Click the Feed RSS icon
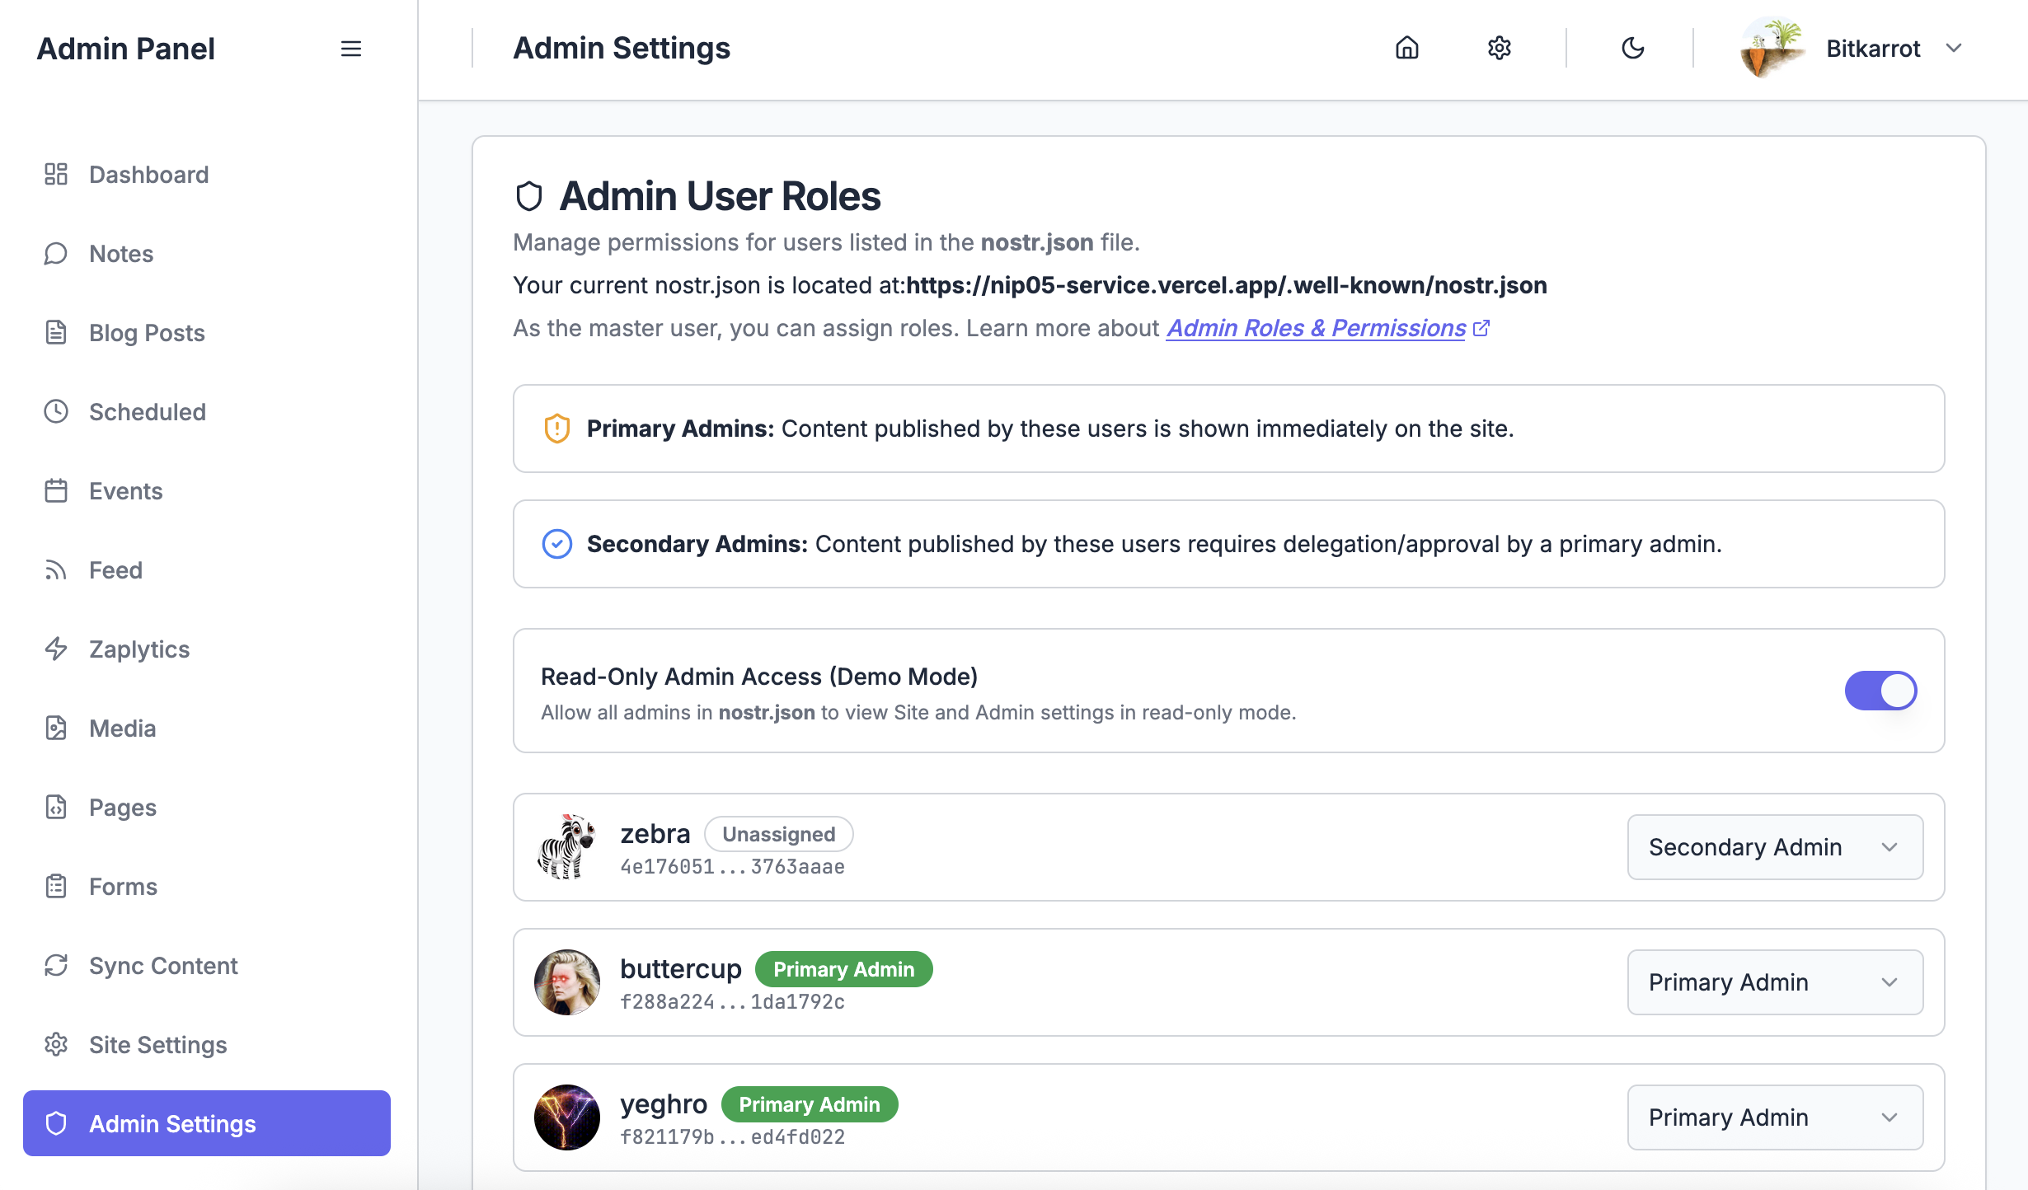2028x1190 pixels. pyautogui.click(x=56, y=569)
